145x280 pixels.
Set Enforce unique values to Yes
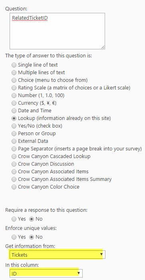tap(14, 237)
